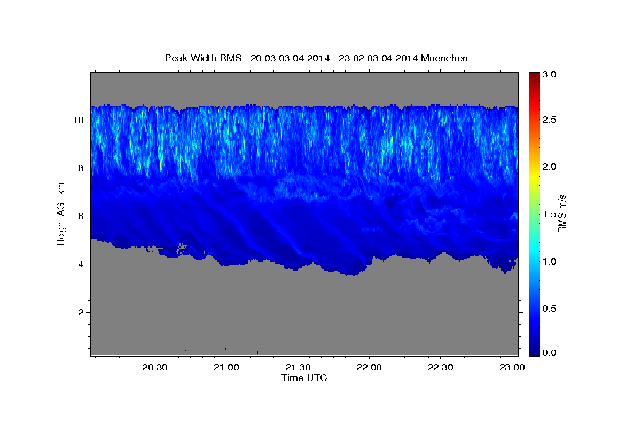The image size is (641, 427).
Task: Click the colorbar label '1.0'
Action: pyautogui.click(x=550, y=262)
